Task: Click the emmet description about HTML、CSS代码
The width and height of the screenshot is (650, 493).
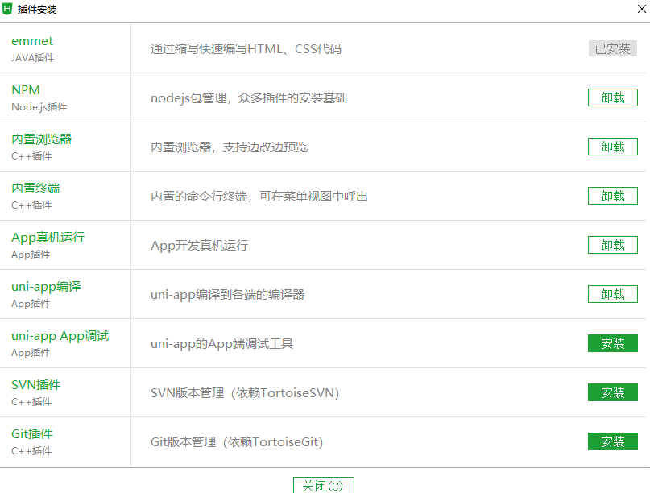Action: [246, 49]
